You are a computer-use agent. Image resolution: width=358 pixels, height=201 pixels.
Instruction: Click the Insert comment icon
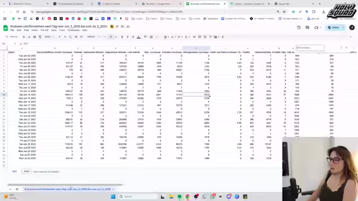[x=200, y=37]
